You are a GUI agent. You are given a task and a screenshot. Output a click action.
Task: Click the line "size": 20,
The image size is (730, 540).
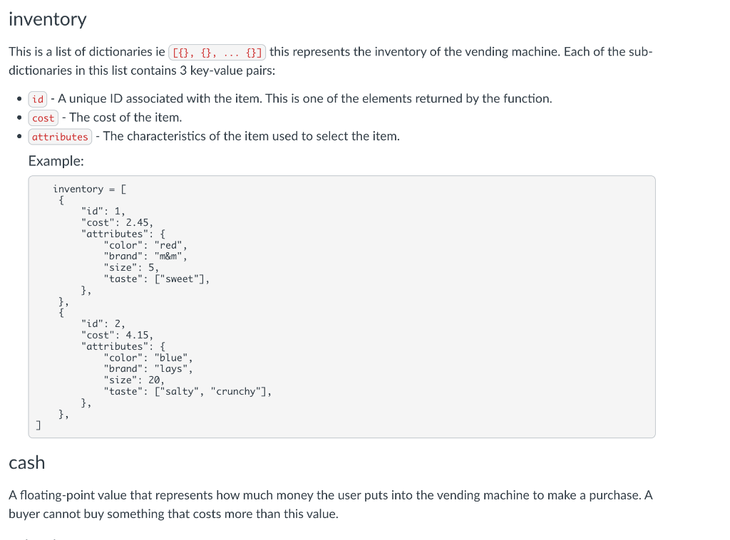coord(134,380)
